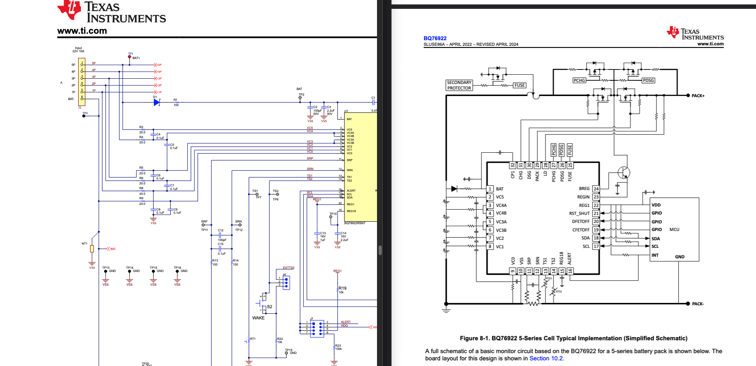756x366 pixels.
Task: Click the J1 input connector symbol
Action: coord(82,82)
